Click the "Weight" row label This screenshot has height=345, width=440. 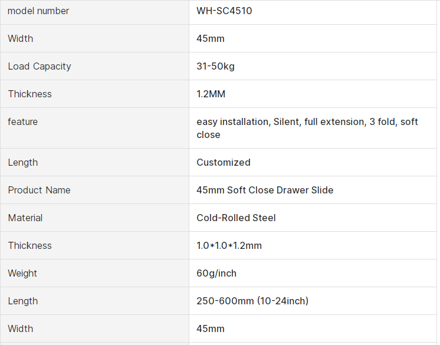pyautogui.click(x=22, y=273)
